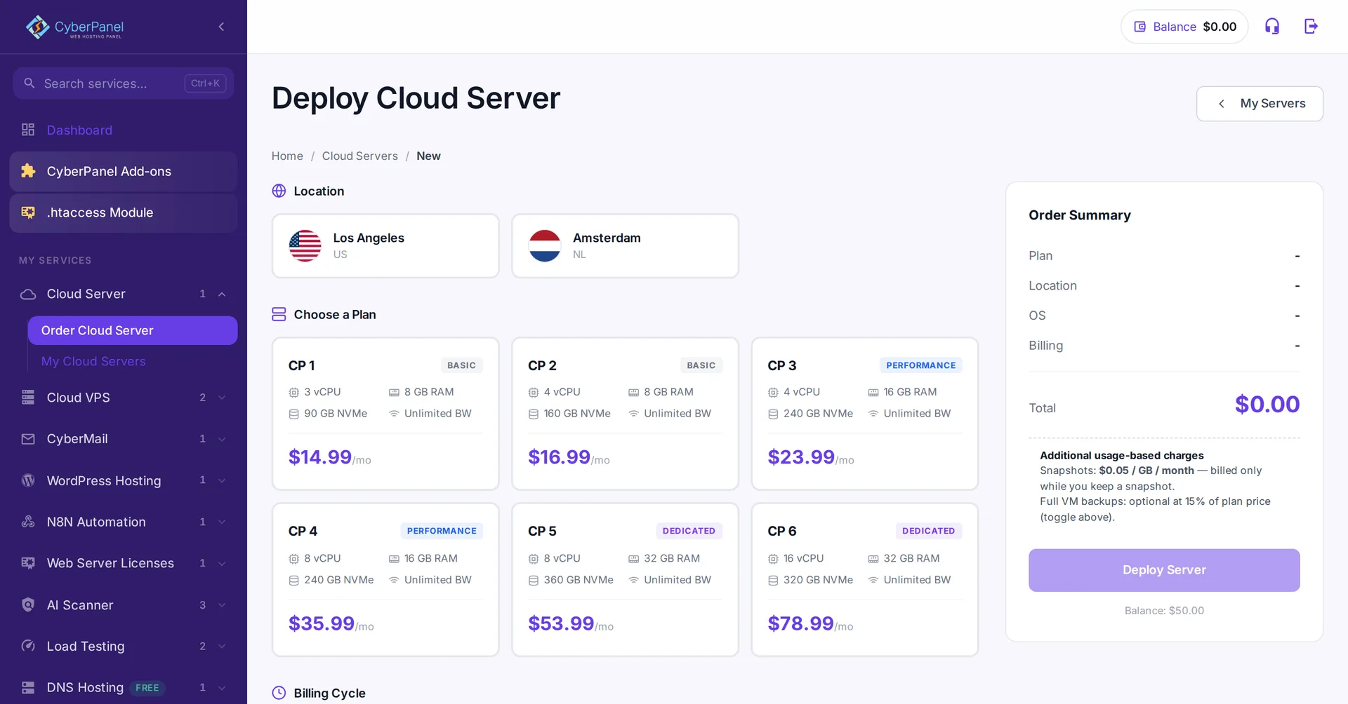Viewport: 1348px width, 704px height.
Task: Click the Balance $0.00 button
Action: pos(1184,27)
